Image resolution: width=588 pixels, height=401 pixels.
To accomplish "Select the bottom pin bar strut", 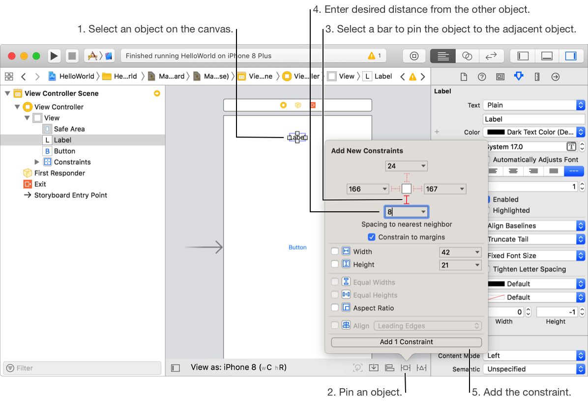I will (x=407, y=200).
